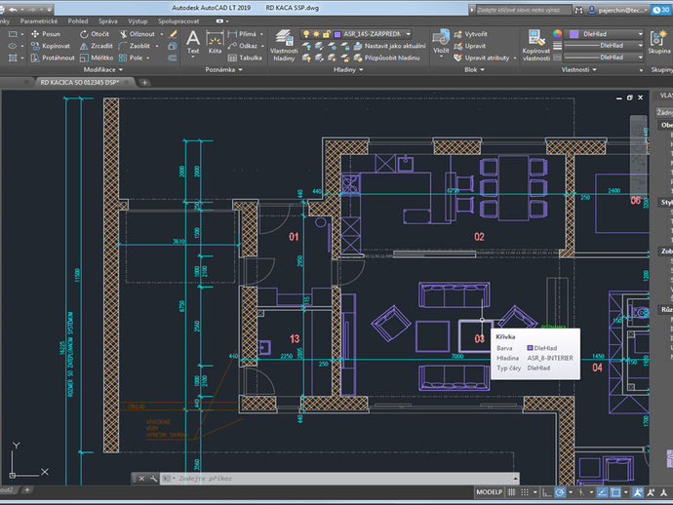Screen dimensions: 673x505
Task: Click MODELP model space button
Action: coord(489,492)
